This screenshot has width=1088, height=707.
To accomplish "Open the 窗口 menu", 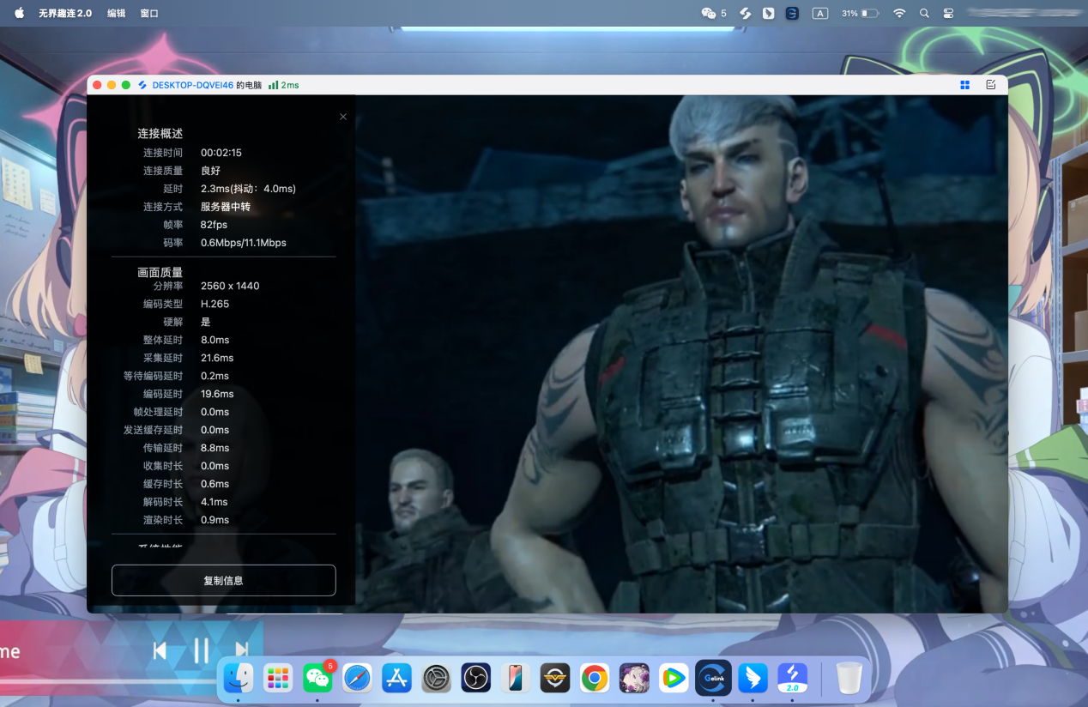I will tap(149, 13).
